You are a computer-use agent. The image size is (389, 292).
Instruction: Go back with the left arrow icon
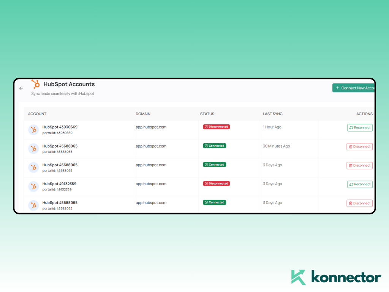[21, 88]
